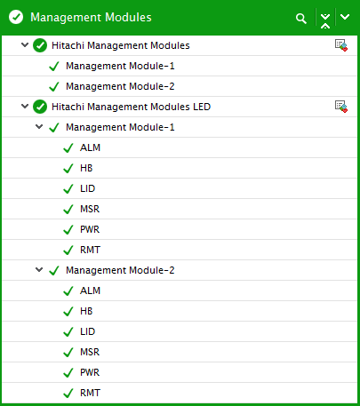Click the search magnifier icon in header
Screen dimensions: 360x406
point(301,19)
